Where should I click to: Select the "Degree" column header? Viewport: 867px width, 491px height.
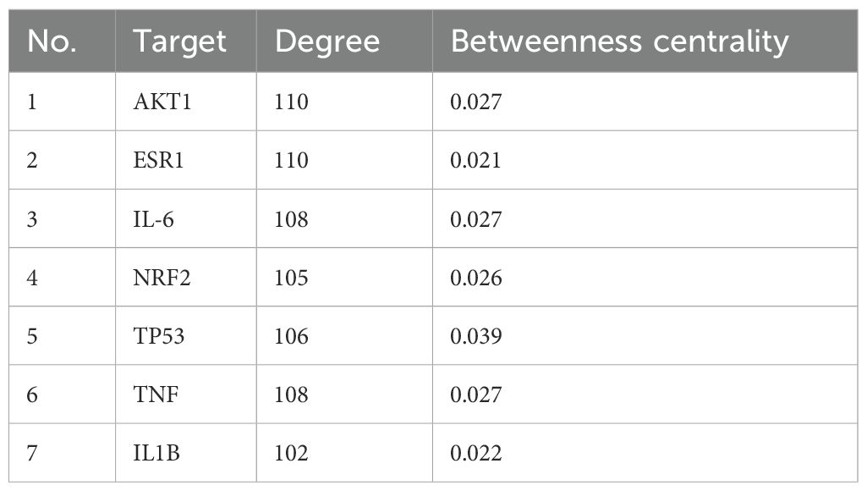(327, 41)
